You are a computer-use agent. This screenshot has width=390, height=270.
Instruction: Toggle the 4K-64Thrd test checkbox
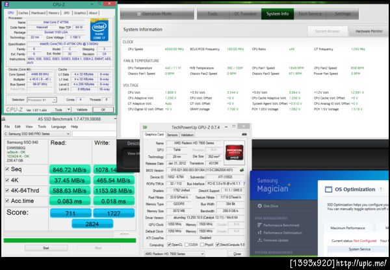7,191
